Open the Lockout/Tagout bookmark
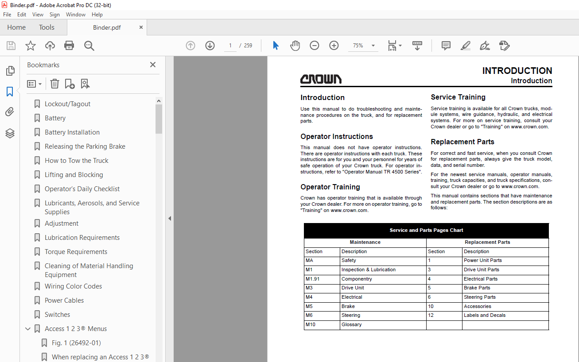The width and height of the screenshot is (579, 362). pos(67,104)
